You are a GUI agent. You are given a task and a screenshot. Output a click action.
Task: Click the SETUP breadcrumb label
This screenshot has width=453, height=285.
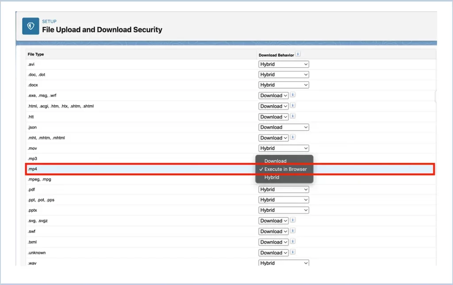tap(49, 21)
